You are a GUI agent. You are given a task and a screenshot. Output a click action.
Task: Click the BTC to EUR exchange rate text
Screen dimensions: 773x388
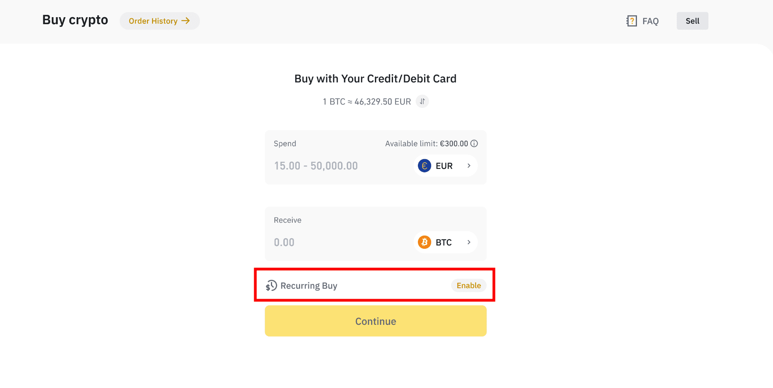coord(367,102)
